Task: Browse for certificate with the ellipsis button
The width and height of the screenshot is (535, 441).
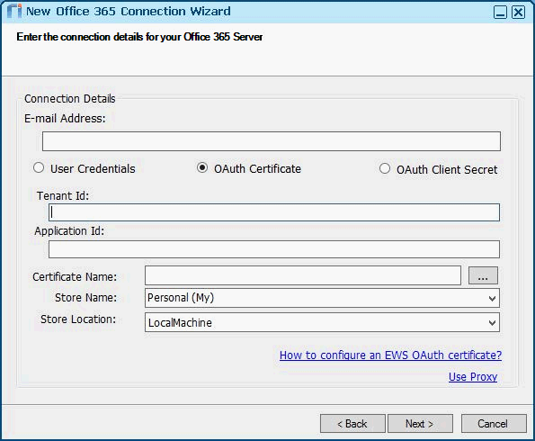Action: [x=483, y=275]
